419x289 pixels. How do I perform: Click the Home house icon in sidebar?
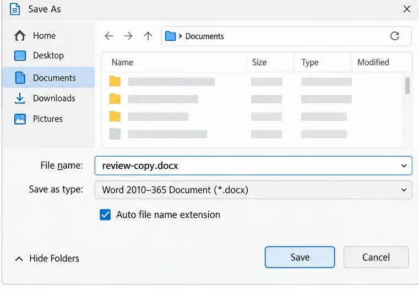click(x=20, y=36)
